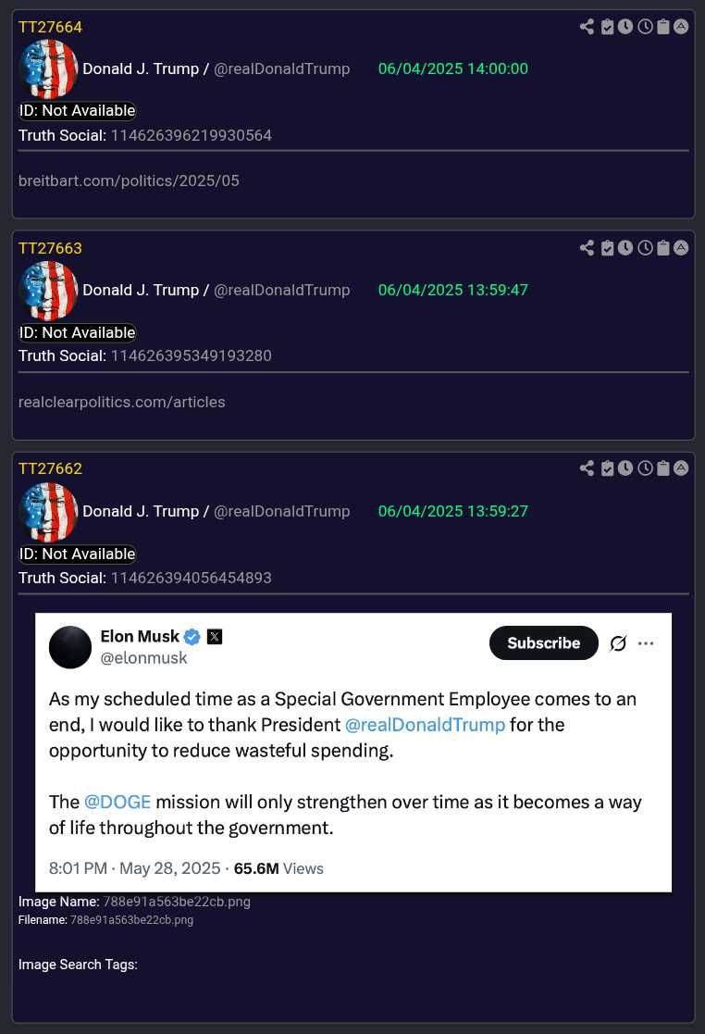Click the clipboard-check icon on post TT27663

pyautogui.click(x=607, y=248)
